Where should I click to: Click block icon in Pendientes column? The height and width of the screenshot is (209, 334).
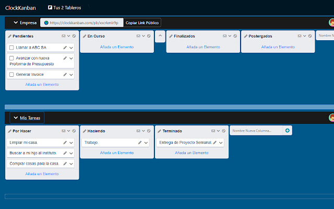74,36
